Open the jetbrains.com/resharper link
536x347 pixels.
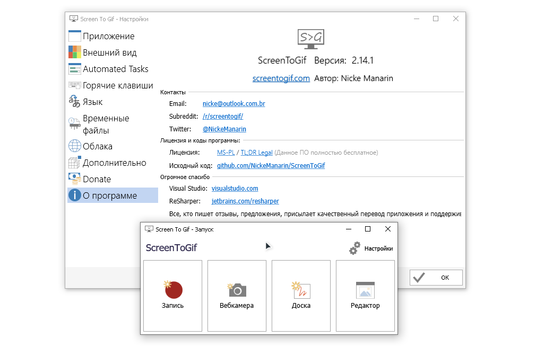pos(245,201)
